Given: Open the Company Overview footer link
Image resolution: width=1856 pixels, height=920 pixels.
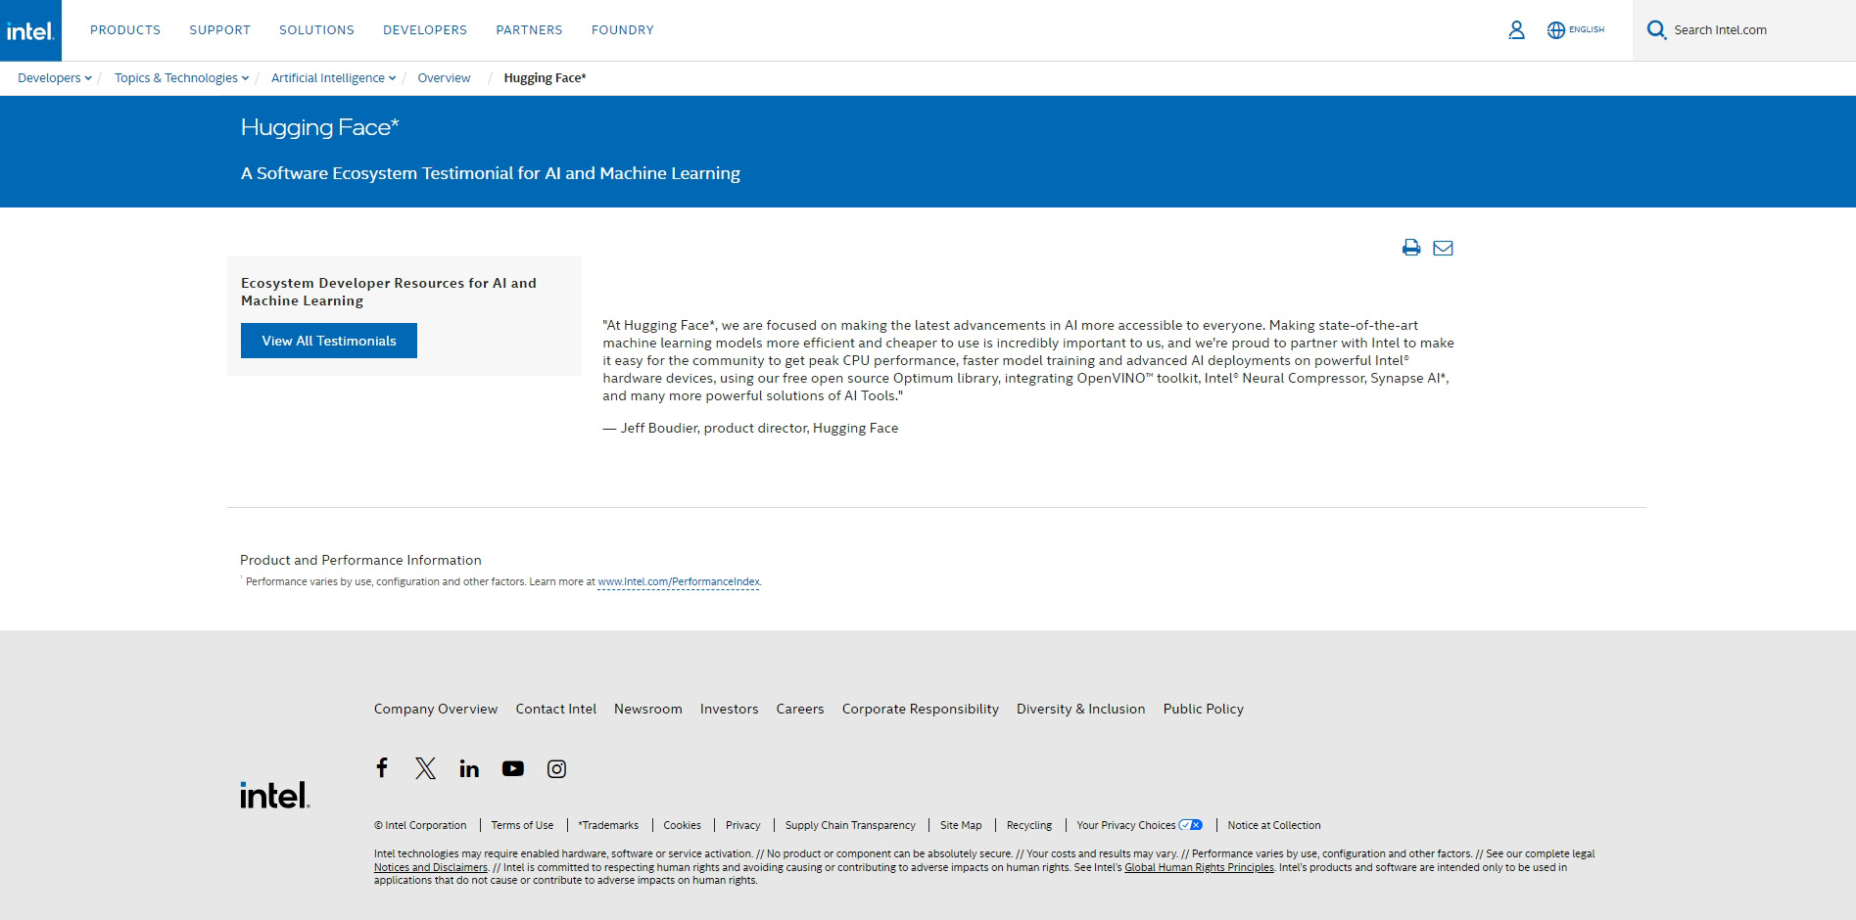Looking at the screenshot, I should 436,709.
